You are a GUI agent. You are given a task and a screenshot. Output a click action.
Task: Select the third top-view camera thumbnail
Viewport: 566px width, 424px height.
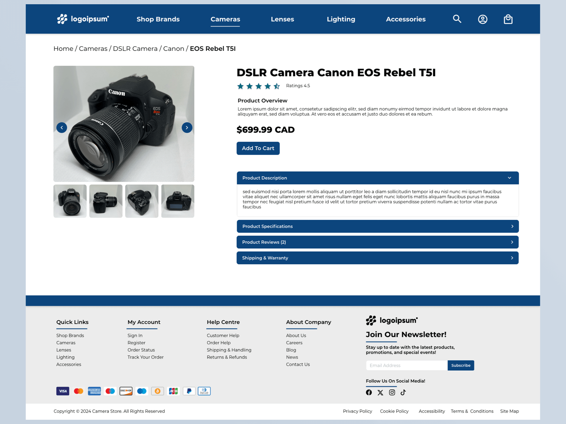[142, 201]
